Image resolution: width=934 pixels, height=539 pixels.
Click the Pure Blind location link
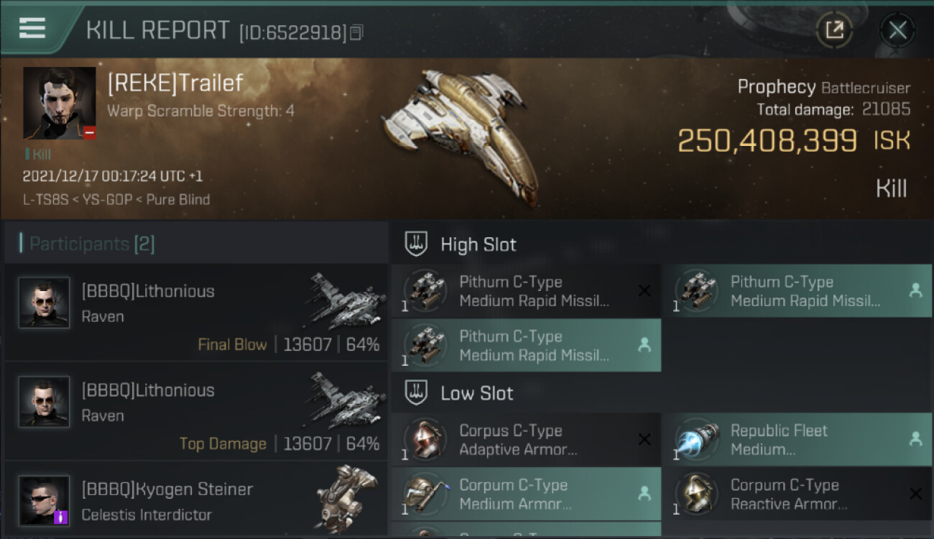pyautogui.click(x=178, y=199)
